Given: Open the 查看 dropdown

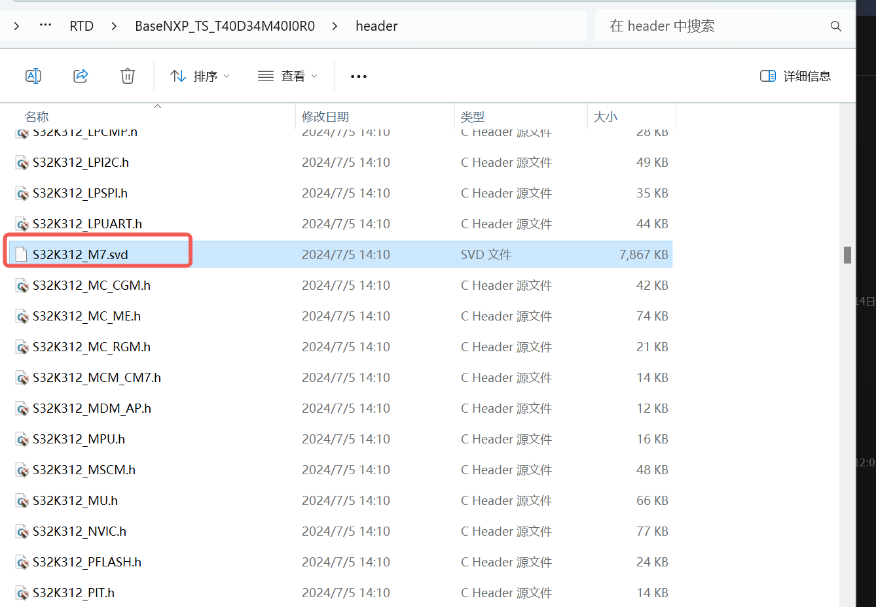Looking at the screenshot, I should tap(287, 76).
